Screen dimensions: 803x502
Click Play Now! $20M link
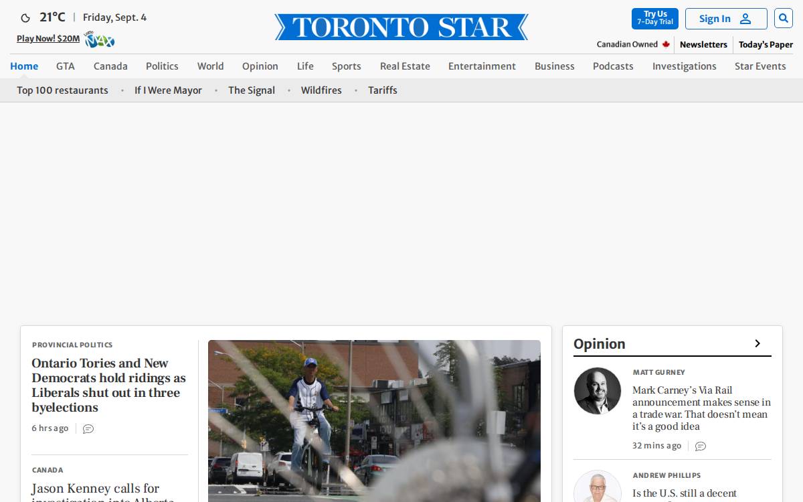(x=48, y=39)
